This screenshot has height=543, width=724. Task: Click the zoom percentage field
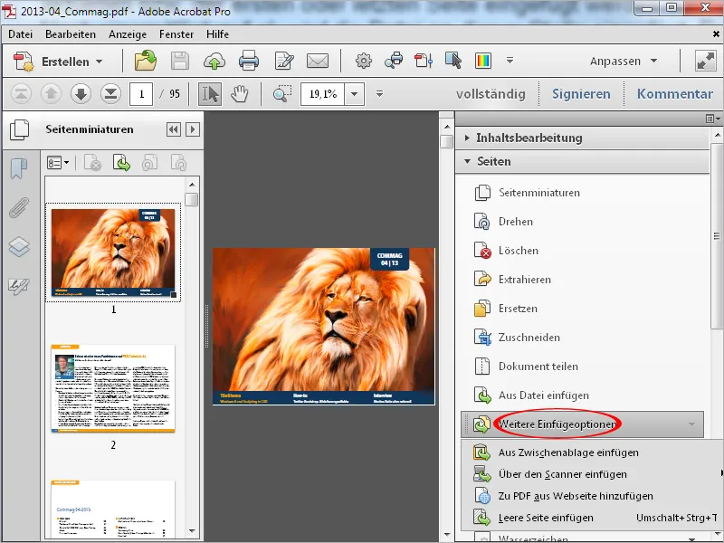point(322,94)
